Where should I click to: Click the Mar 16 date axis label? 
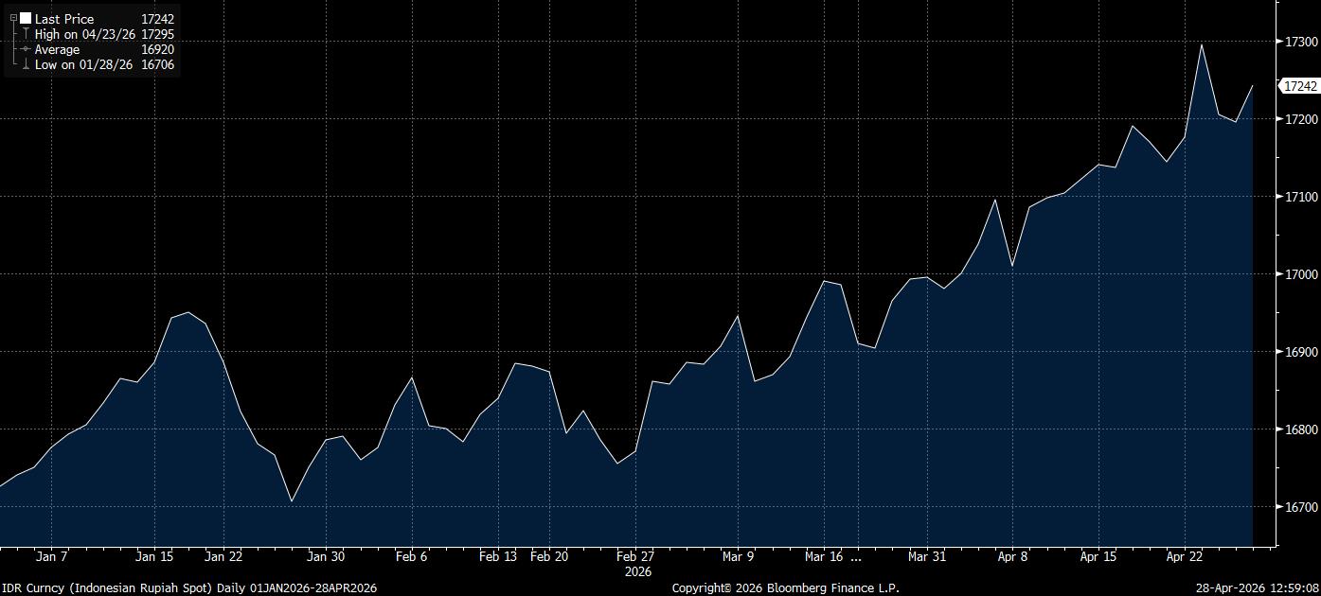[826, 557]
